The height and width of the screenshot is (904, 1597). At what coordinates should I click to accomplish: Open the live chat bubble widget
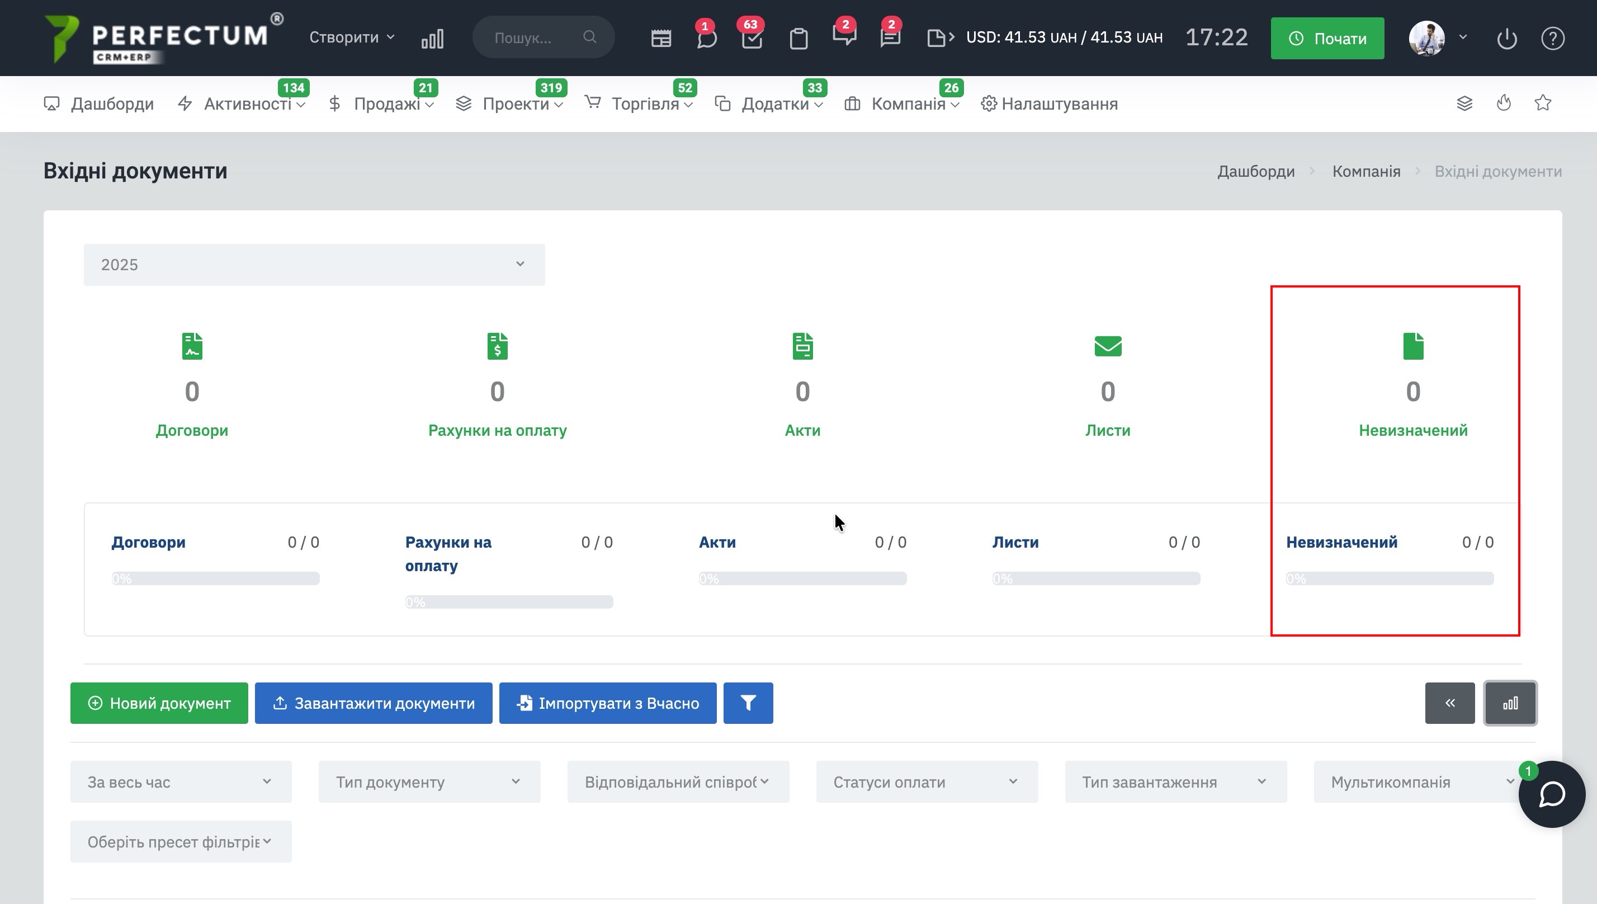point(1552,794)
